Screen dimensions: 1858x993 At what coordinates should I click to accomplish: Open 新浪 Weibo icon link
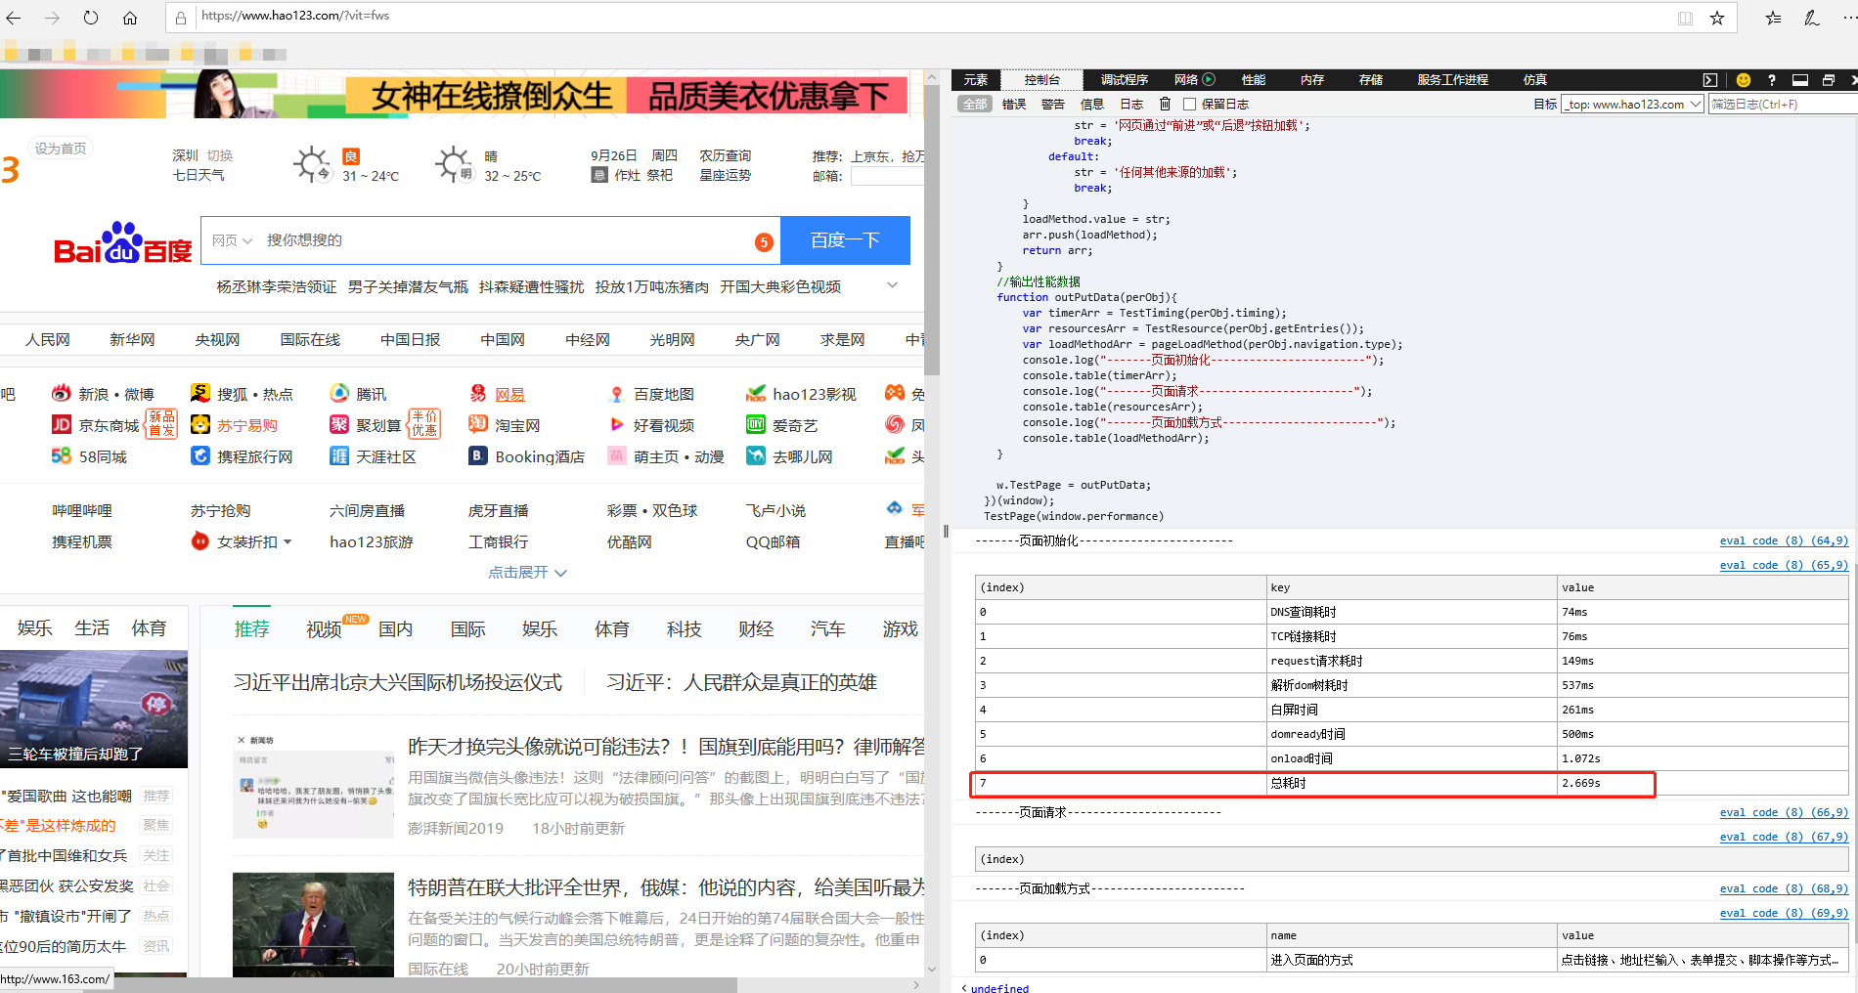click(x=62, y=393)
